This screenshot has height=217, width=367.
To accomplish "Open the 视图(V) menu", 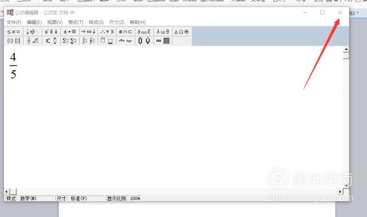I will [55, 22].
